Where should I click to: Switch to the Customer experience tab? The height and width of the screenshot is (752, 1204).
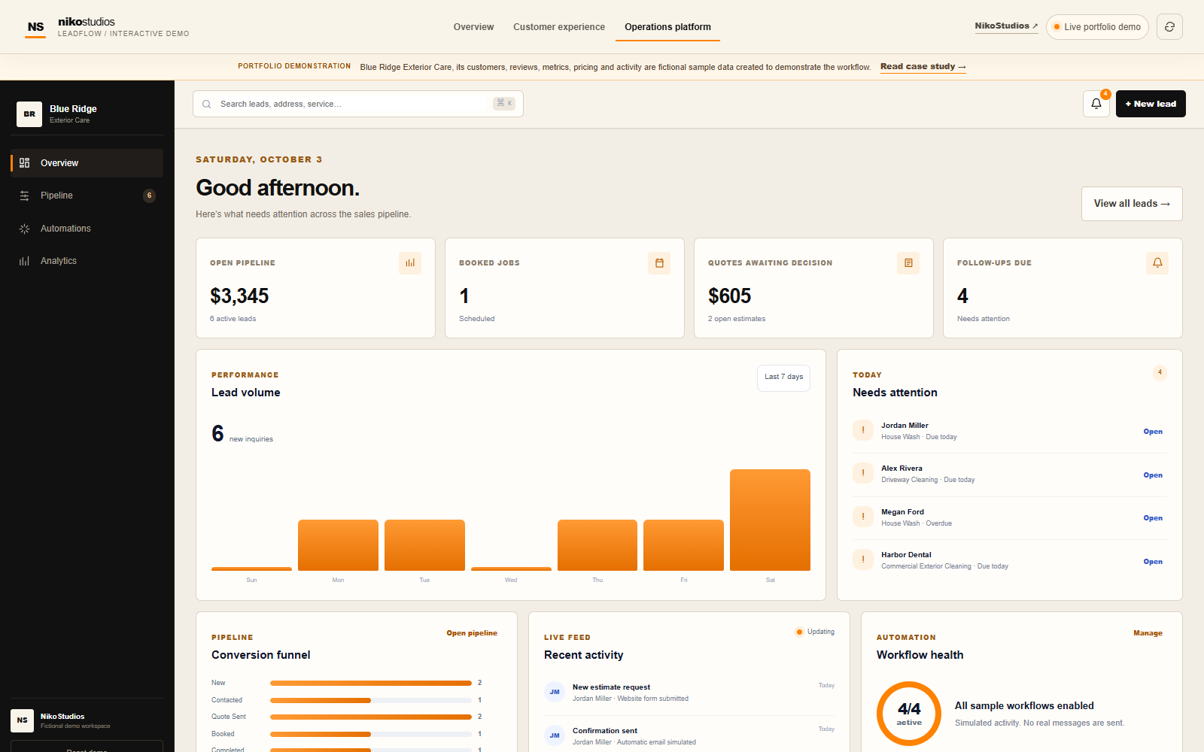[x=559, y=27]
